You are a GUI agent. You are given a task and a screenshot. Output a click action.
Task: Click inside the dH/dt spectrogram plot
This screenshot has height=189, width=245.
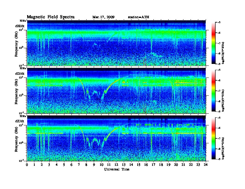click(116, 43)
